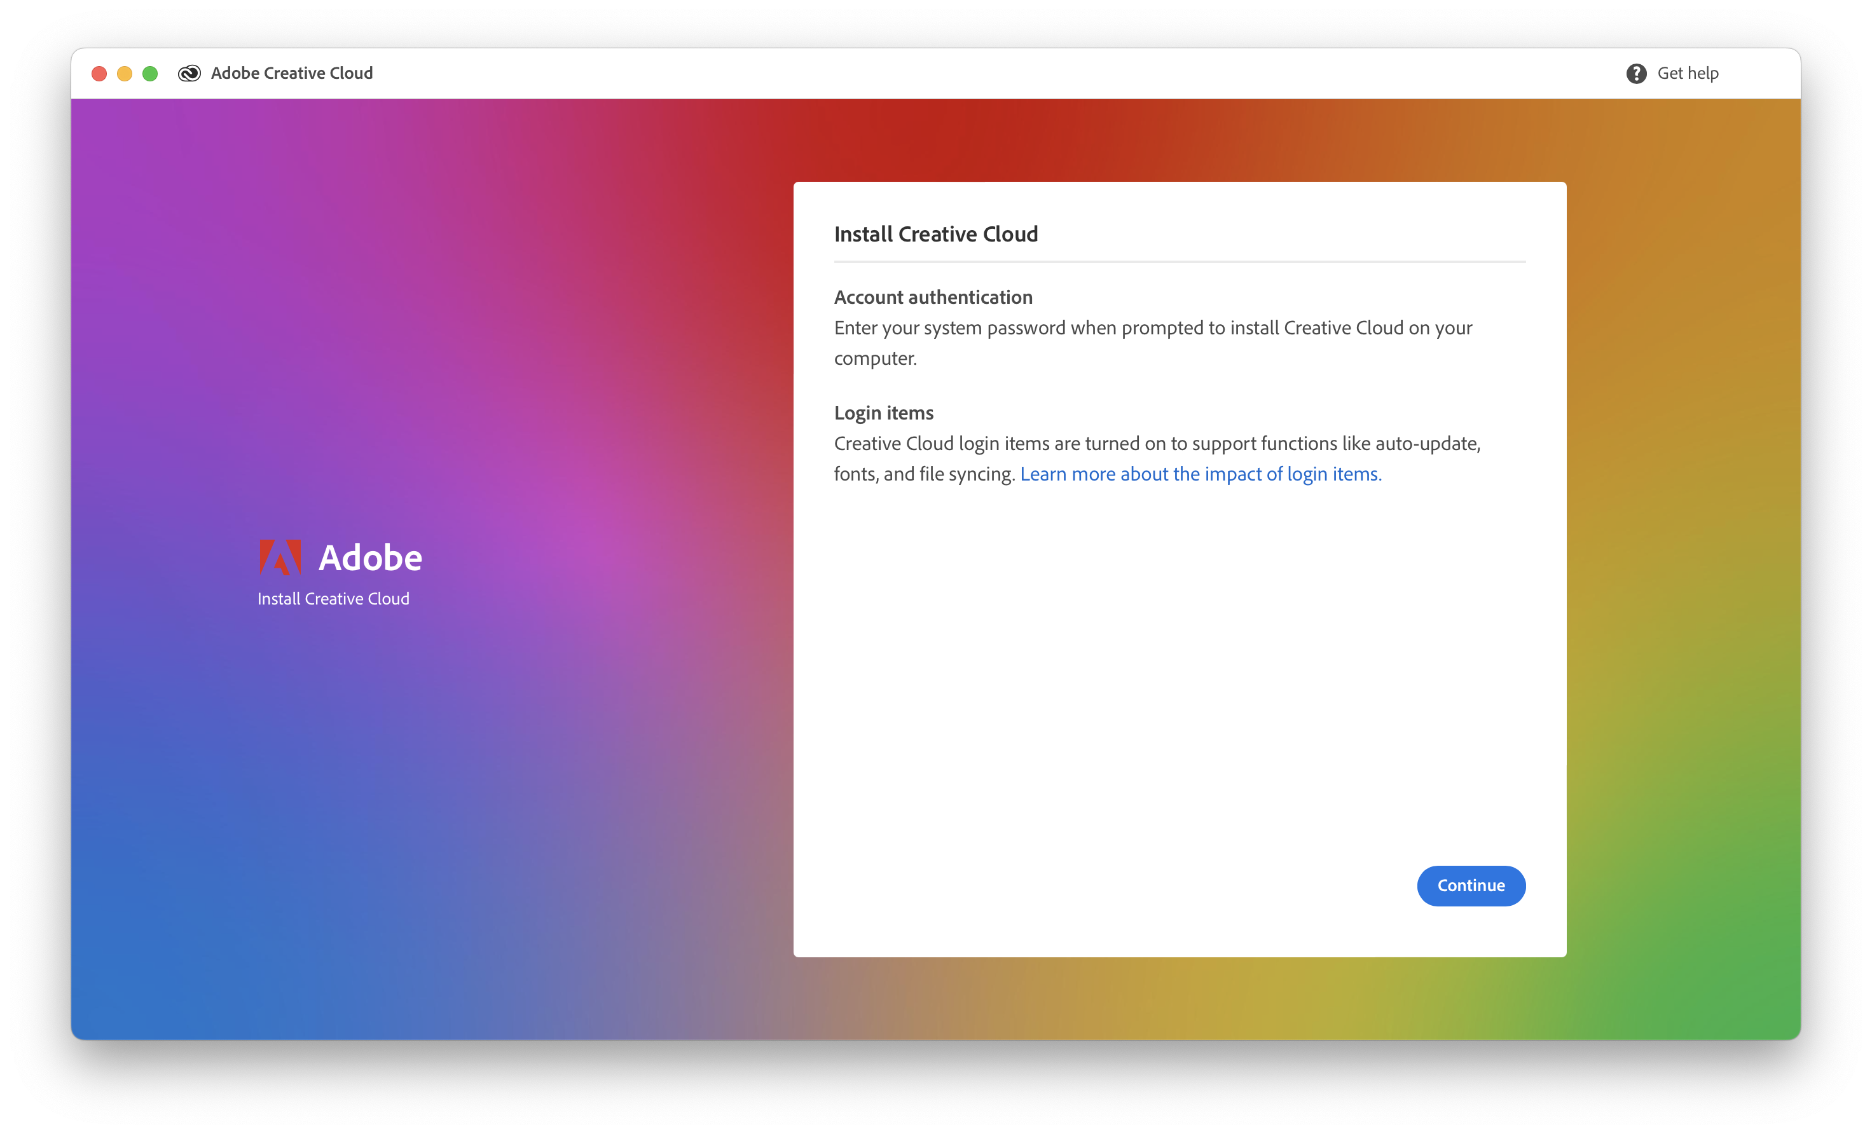
Task: Click the Creative Cloud logo in title bar
Action: click(x=189, y=73)
